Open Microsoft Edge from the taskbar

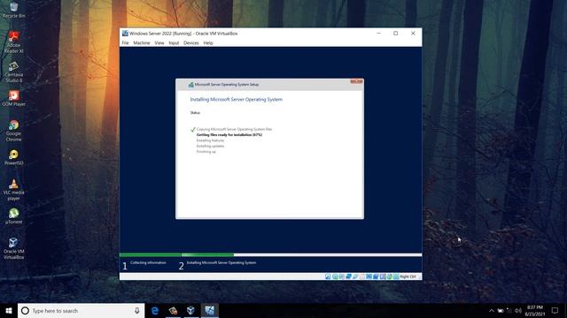[155, 310]
